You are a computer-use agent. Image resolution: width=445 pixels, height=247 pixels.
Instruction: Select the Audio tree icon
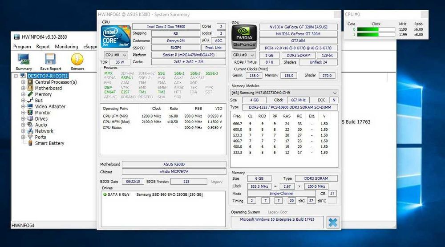tap(30, 125)
